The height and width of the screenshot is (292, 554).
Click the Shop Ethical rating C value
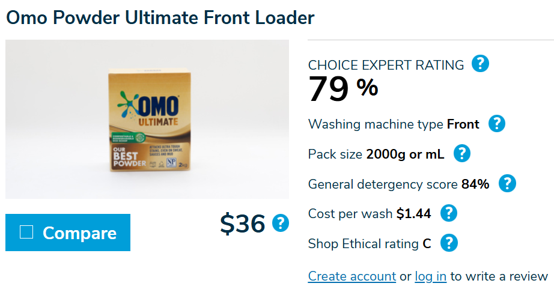point(427,243)
